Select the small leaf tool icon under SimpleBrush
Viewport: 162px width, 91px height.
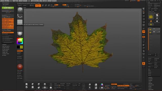coord(151,25)
